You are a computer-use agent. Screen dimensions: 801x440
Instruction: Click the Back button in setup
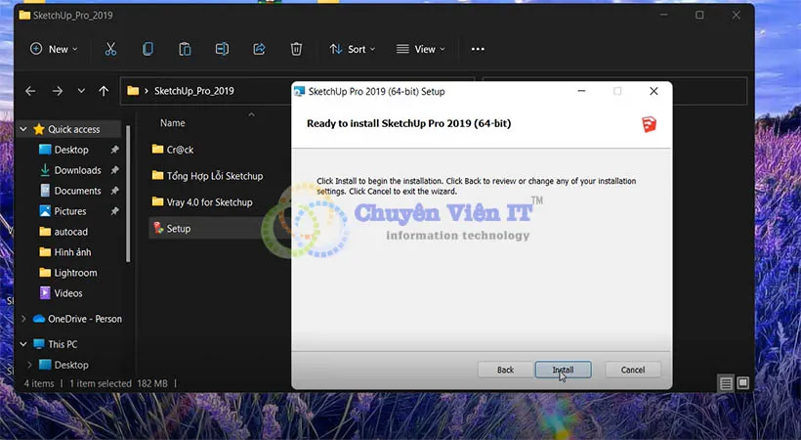click(505, 370)
